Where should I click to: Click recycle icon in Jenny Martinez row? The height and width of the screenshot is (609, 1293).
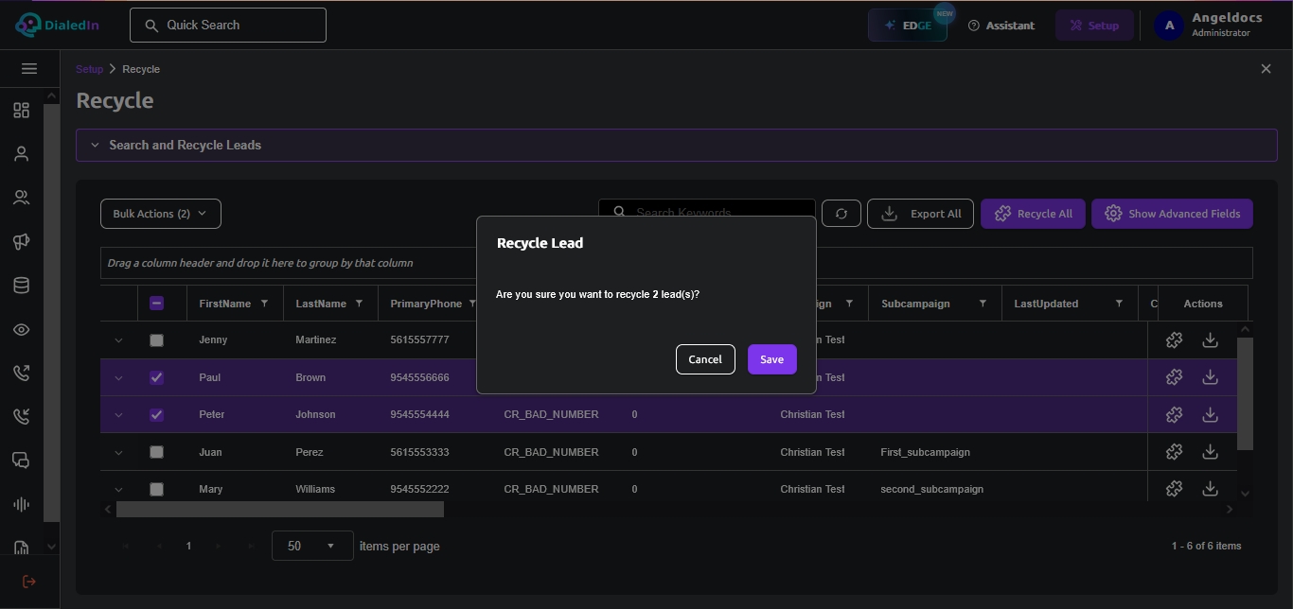pos(1174,340)
